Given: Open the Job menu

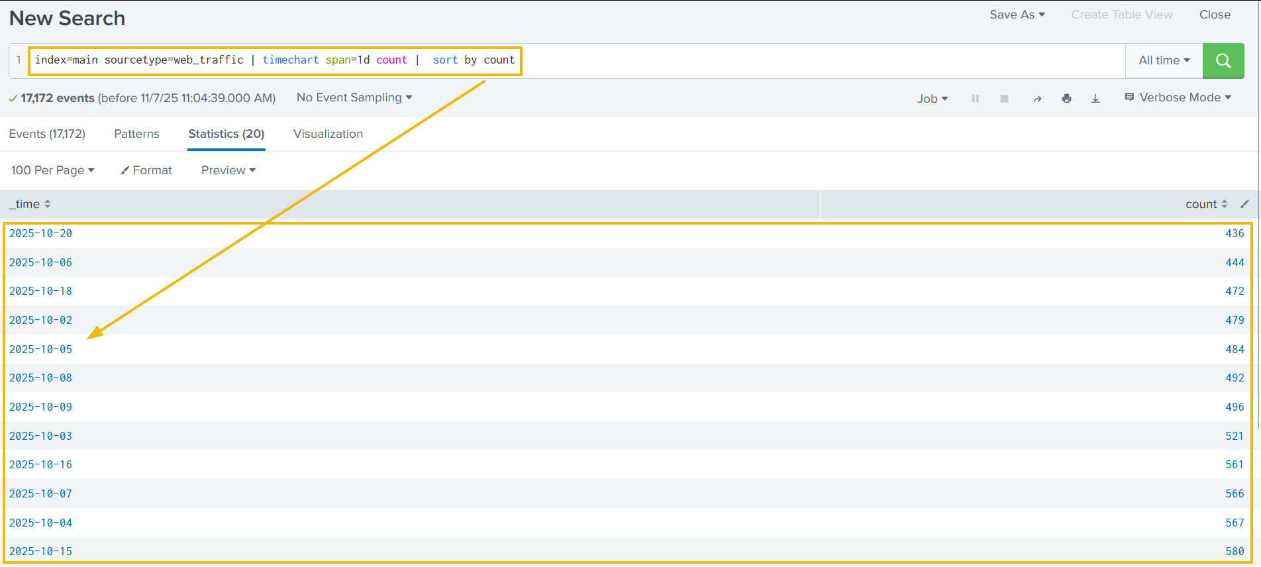Looking at the screenshot, I should coord(932,99).
